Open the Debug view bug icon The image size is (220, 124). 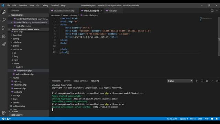[4, 36]
